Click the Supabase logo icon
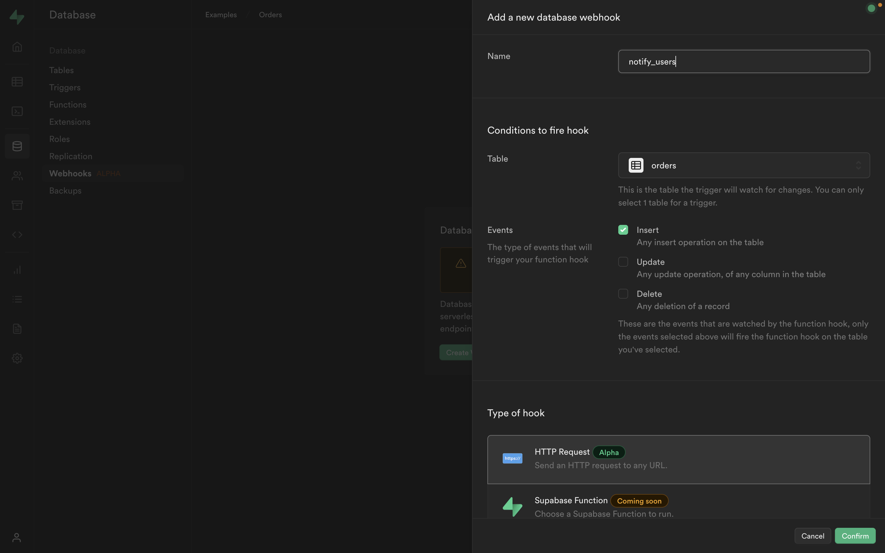Image resolution: width=885 pixels, height=553 pixels. tap(17, 17)
